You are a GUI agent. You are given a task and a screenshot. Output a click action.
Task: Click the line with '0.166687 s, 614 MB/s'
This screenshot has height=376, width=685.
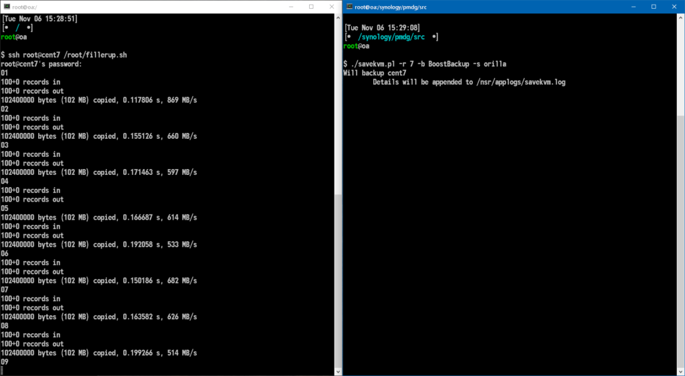tap(99, 217)
